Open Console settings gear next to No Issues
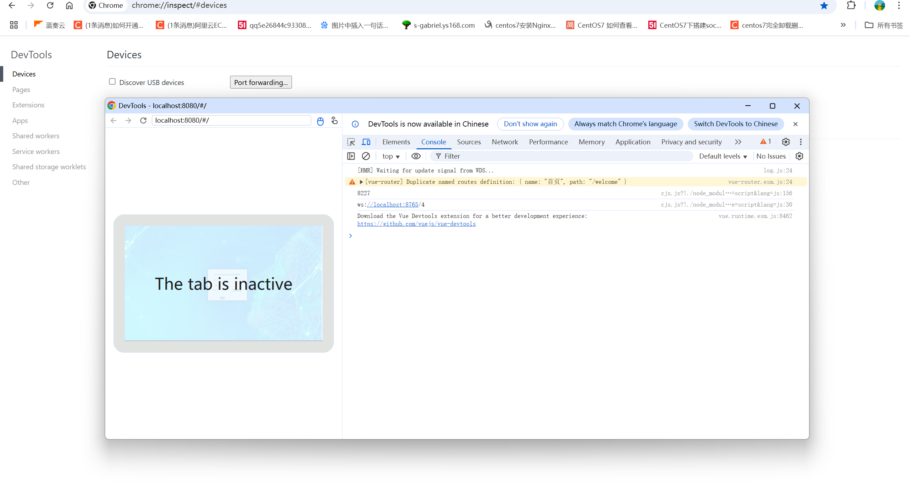The height and width of the screenshot is (491, 910). click(799, 156)
